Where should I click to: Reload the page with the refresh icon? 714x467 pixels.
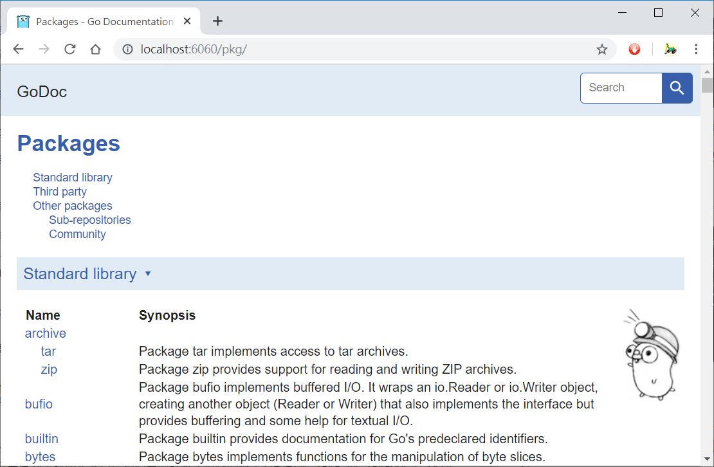[70, 50]
